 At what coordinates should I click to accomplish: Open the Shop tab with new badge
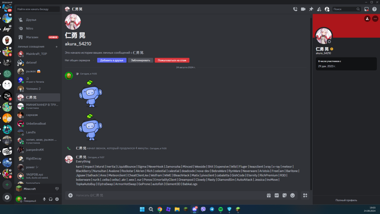[38, 37]
